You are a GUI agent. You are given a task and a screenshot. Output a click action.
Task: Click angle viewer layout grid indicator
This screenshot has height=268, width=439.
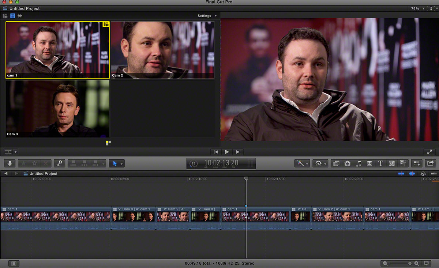108,143
